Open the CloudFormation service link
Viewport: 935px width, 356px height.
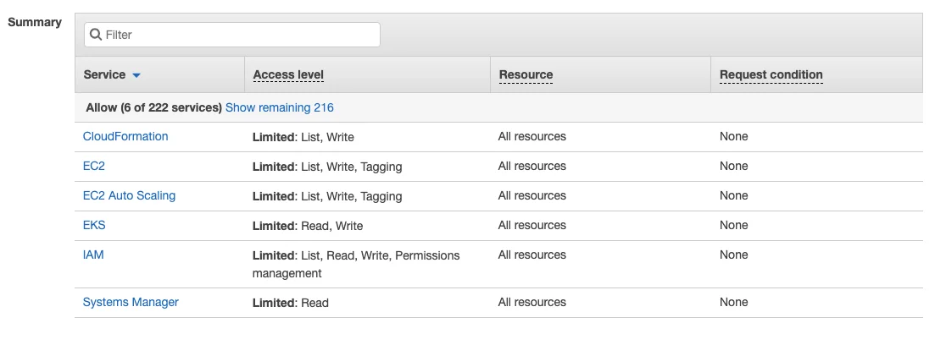pos(125,136)
